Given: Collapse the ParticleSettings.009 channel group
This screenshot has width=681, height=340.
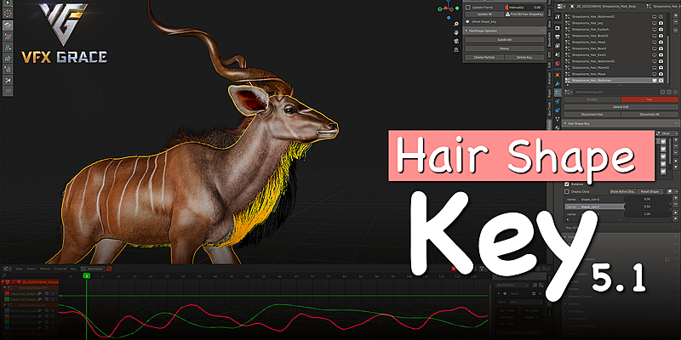Looking at the screenshot, I should click(x=5, y=288).
